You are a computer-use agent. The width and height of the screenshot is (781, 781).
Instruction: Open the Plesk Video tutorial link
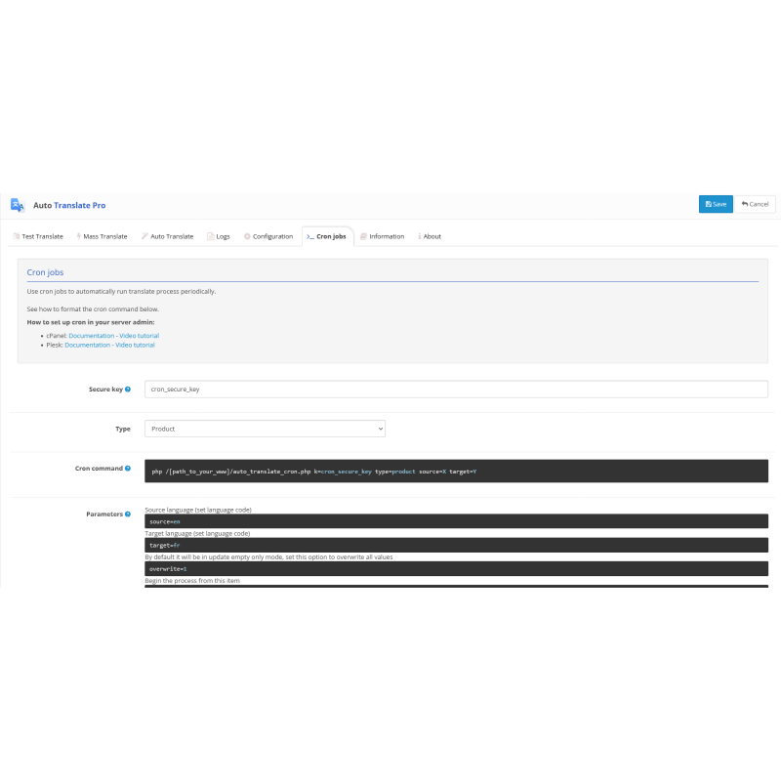pyautogui.click(x=136, y=345)
